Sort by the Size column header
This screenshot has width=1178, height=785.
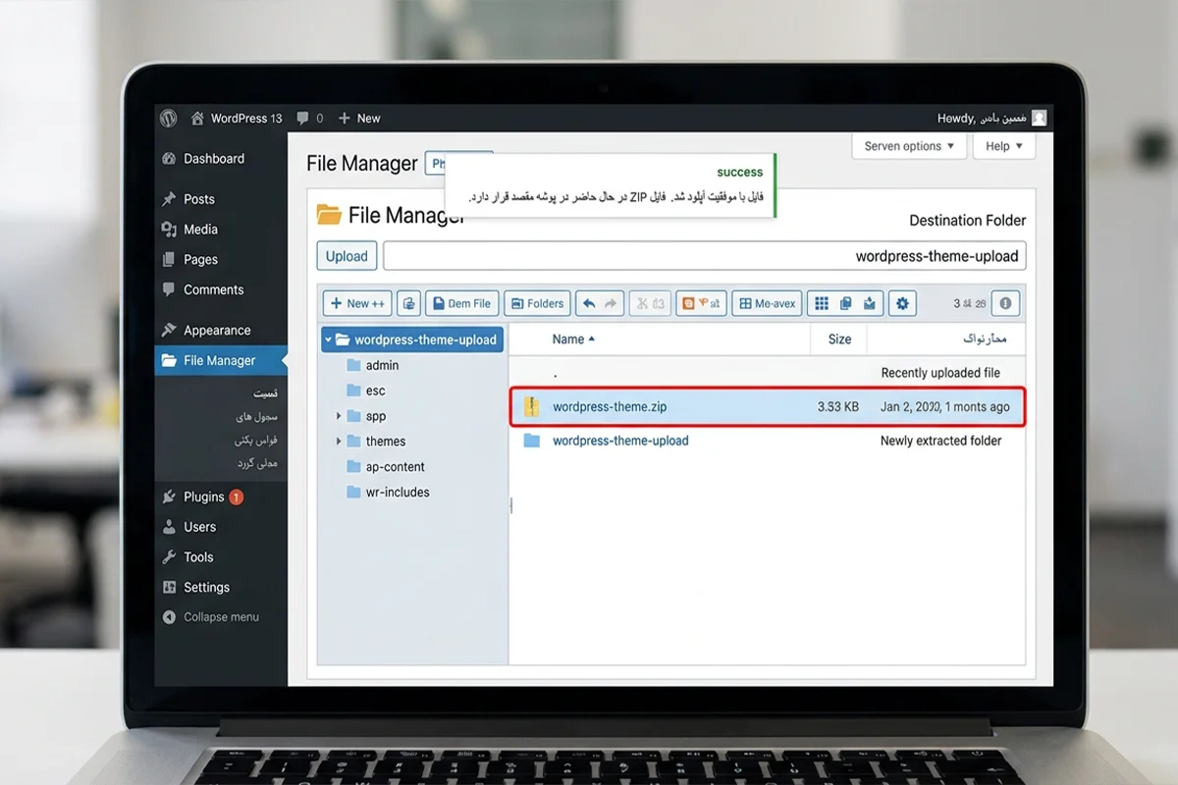click(x=839, y=339)
